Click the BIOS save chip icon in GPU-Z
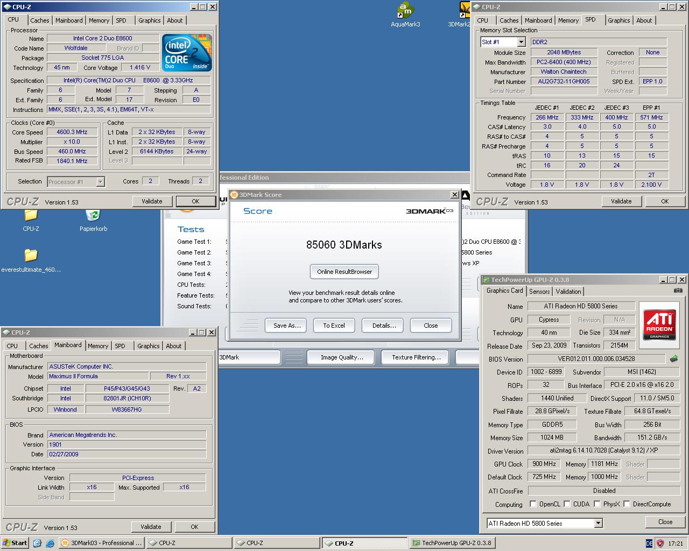 [673, 358]
